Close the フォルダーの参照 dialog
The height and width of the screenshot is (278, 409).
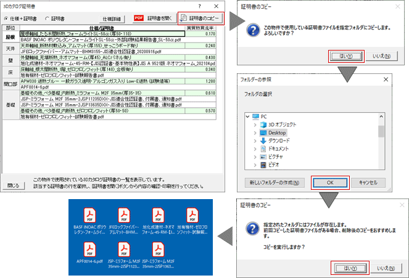point(386,80)
